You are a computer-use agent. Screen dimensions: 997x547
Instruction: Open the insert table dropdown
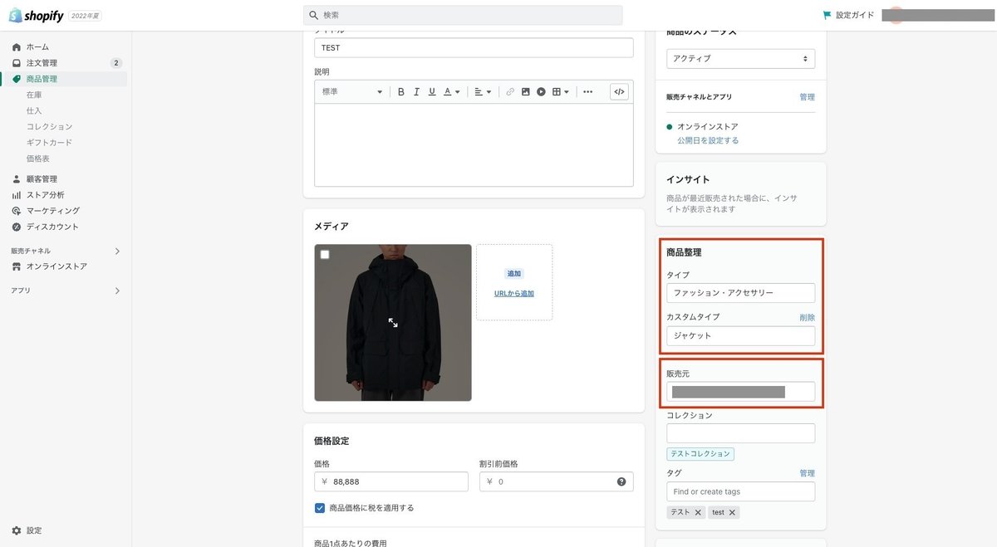pyautogui.click(x=561, y=92)
